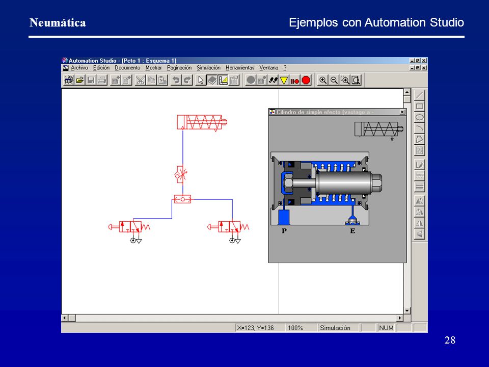Click the step-by-step footprints icon
Image resolution: width=489 pixels, height=367 pixels.
273,81
